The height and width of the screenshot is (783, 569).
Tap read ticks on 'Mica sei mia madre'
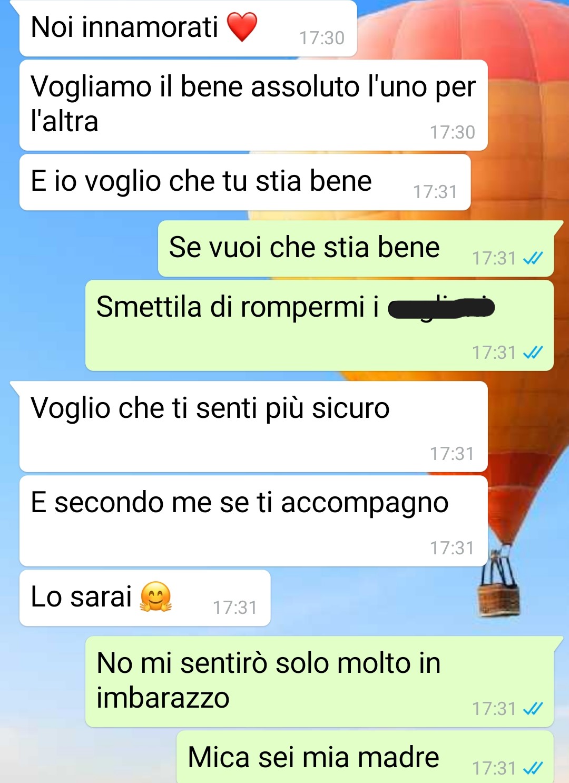533,768
